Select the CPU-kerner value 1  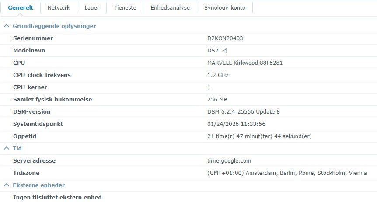click(x=209, y=87)
